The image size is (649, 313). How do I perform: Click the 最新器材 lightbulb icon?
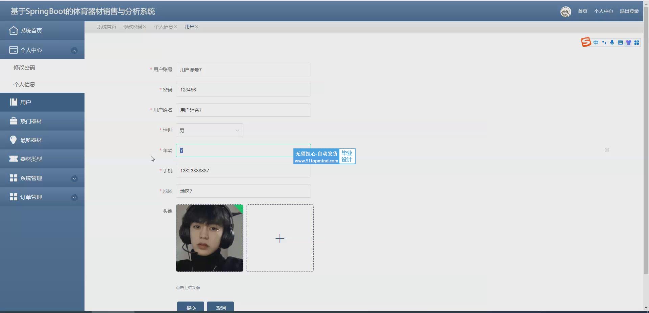click(x=13, y=140)
